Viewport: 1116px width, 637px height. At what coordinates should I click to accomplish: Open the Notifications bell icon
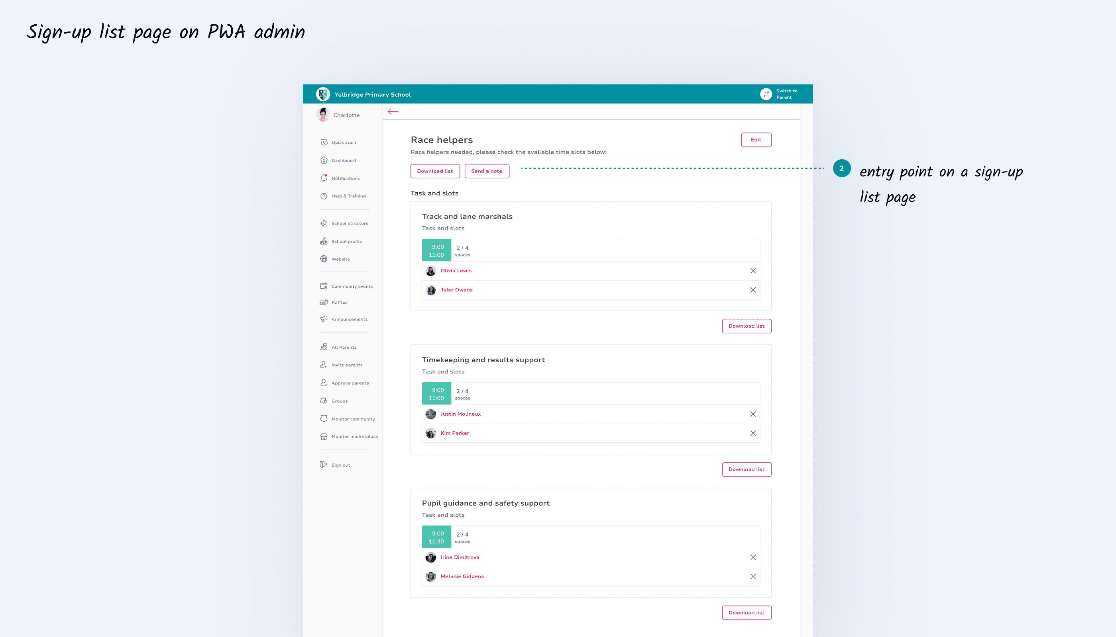pos(324,178)
